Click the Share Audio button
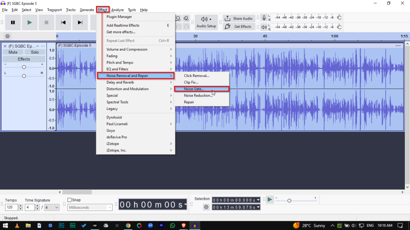The height and width of the screenshot is (230, 410). coord(238,18)
